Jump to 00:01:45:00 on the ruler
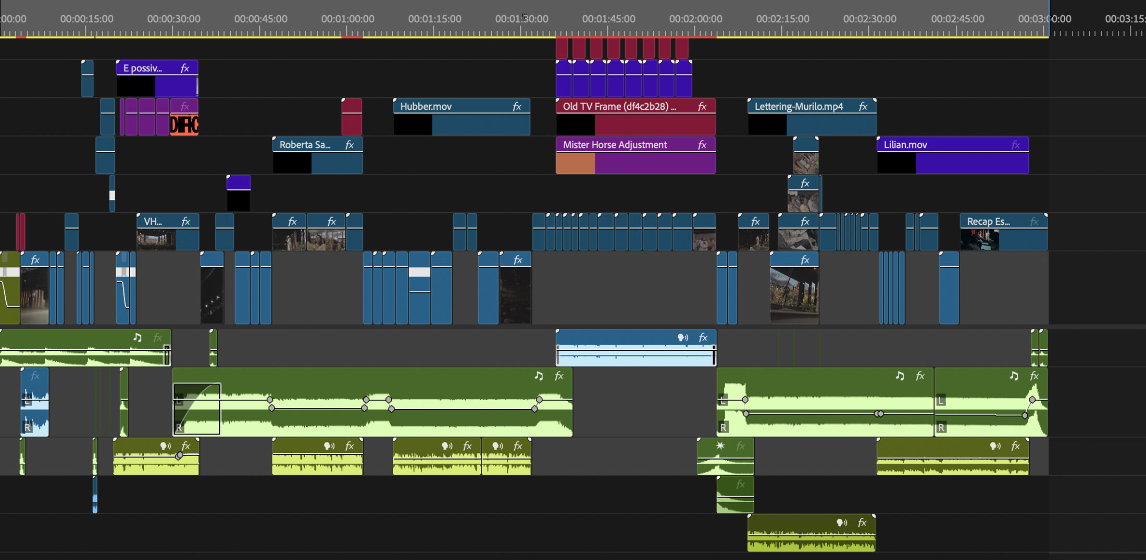The height and width of the screenshot is (560, 1146). pos(609,19)
